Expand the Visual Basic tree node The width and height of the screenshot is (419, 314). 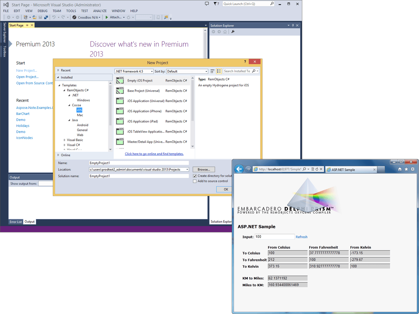point(64,140)
